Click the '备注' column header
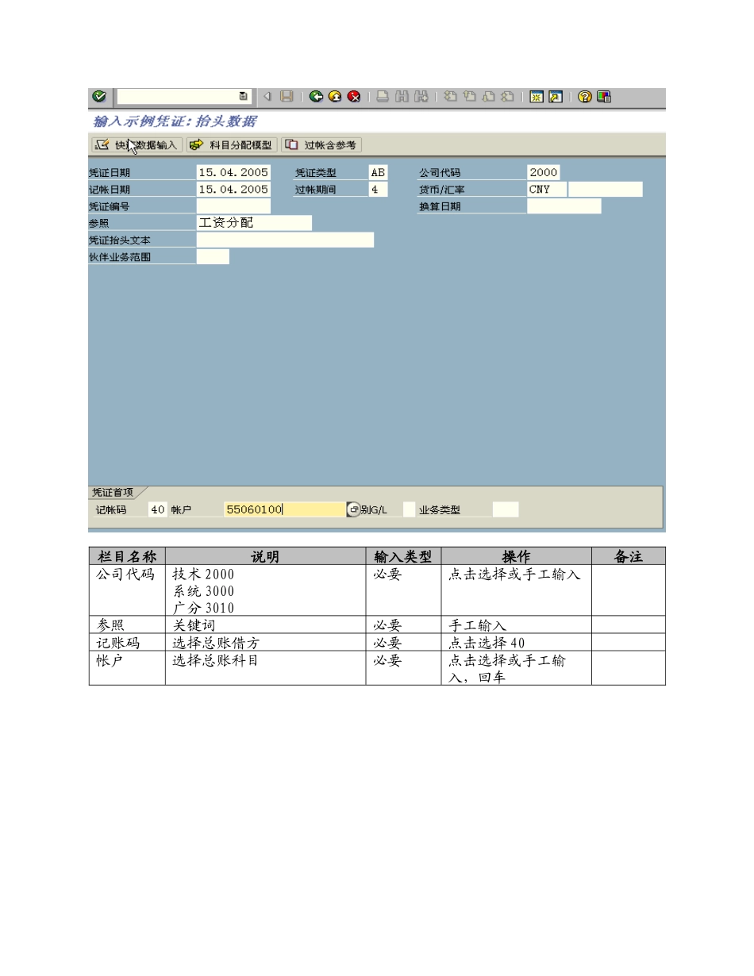Image resolution: width=754 pixels, height=976 pixels. click(629, 557)
